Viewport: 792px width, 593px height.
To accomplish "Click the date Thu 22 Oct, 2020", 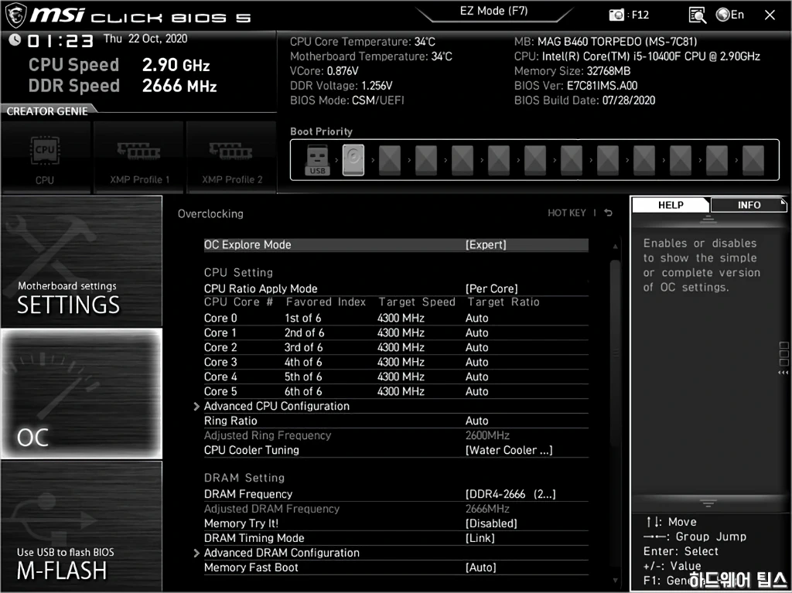I will 145,39.
